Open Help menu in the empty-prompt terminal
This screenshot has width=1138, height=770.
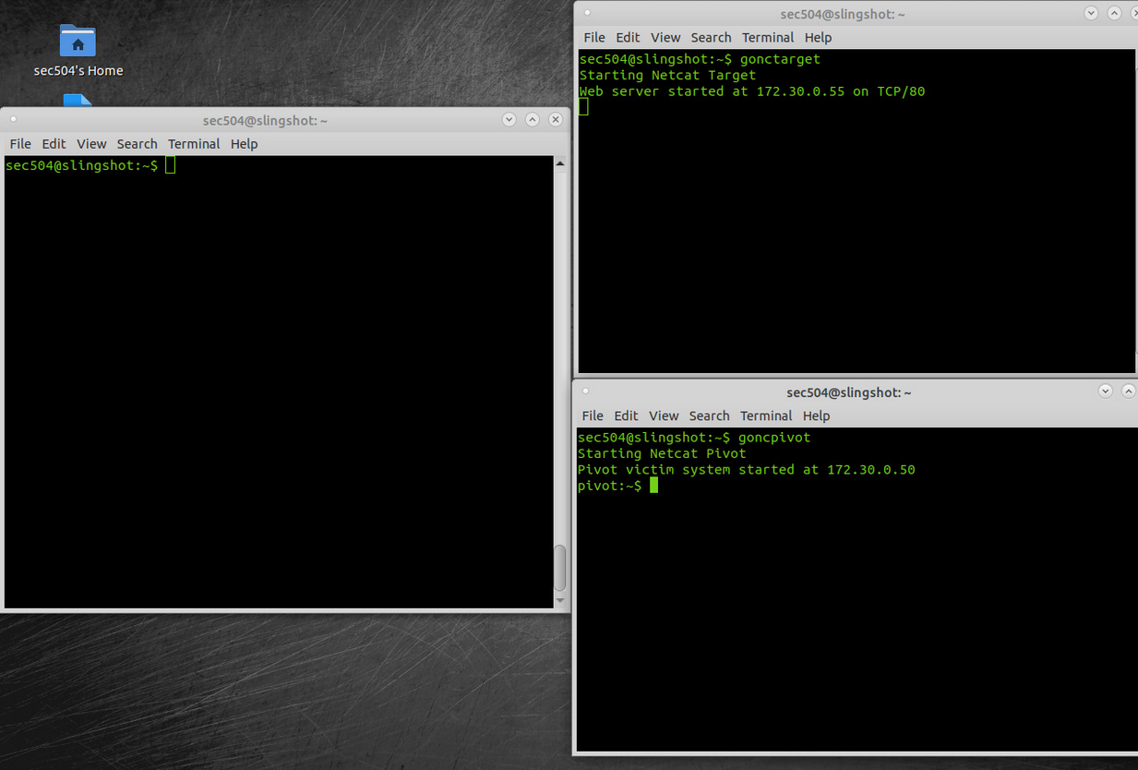tap(244, 144)
